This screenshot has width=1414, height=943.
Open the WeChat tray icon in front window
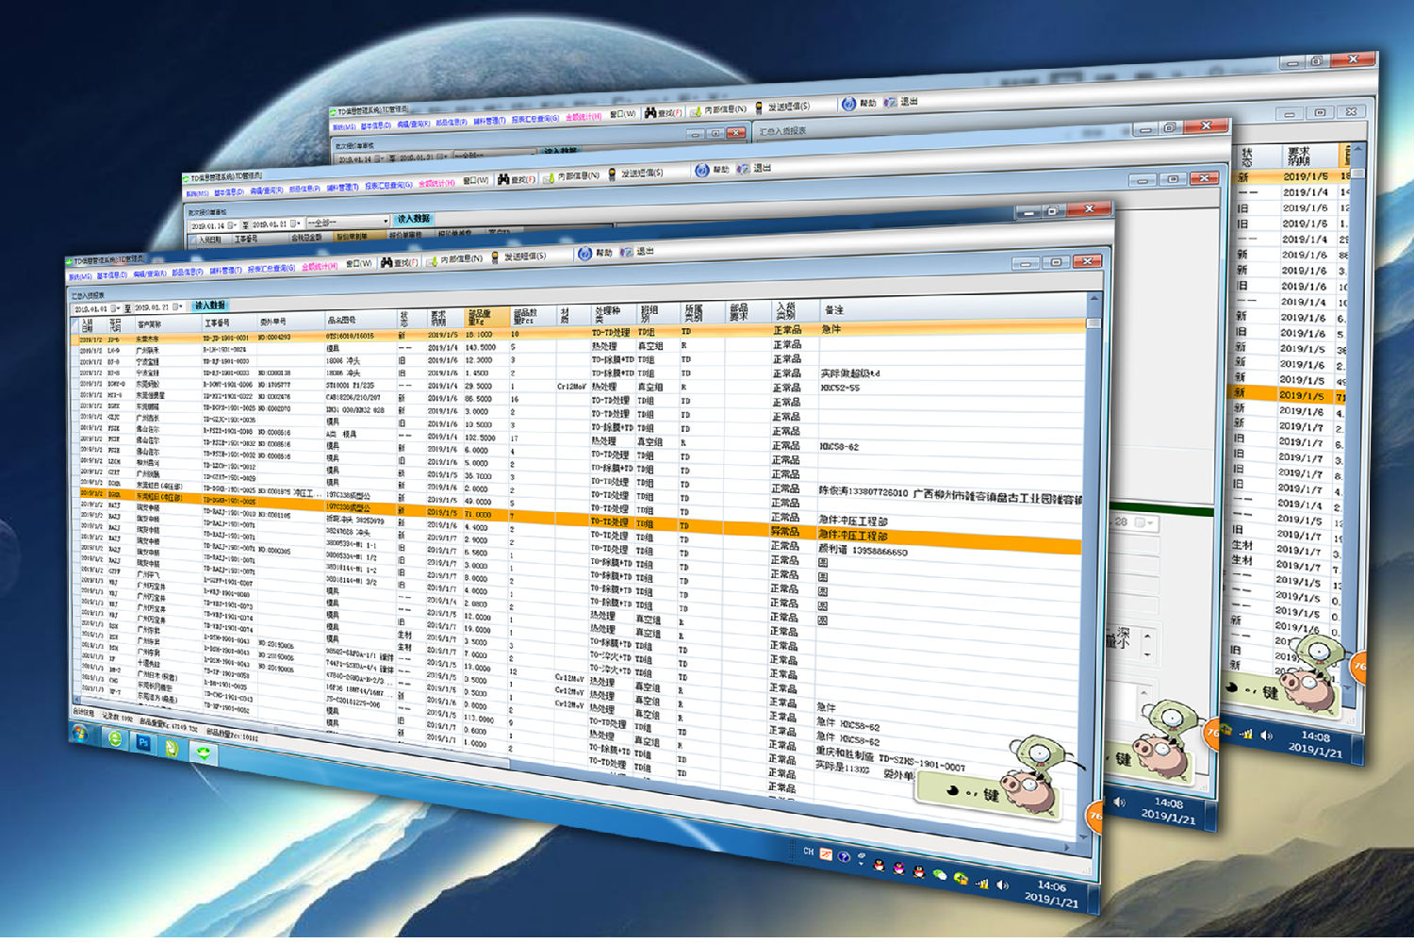(940, 874)
